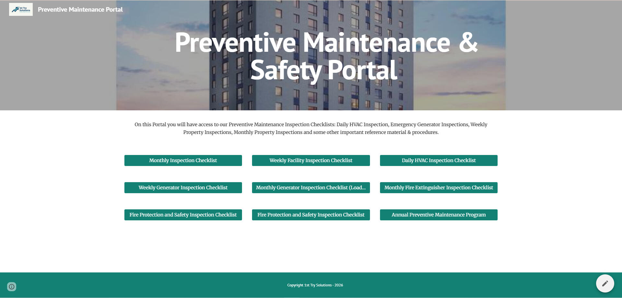Open Weekly Facility Inspection Checklist
This screenshot has width=622, height=298.
[x=311, y=160]
